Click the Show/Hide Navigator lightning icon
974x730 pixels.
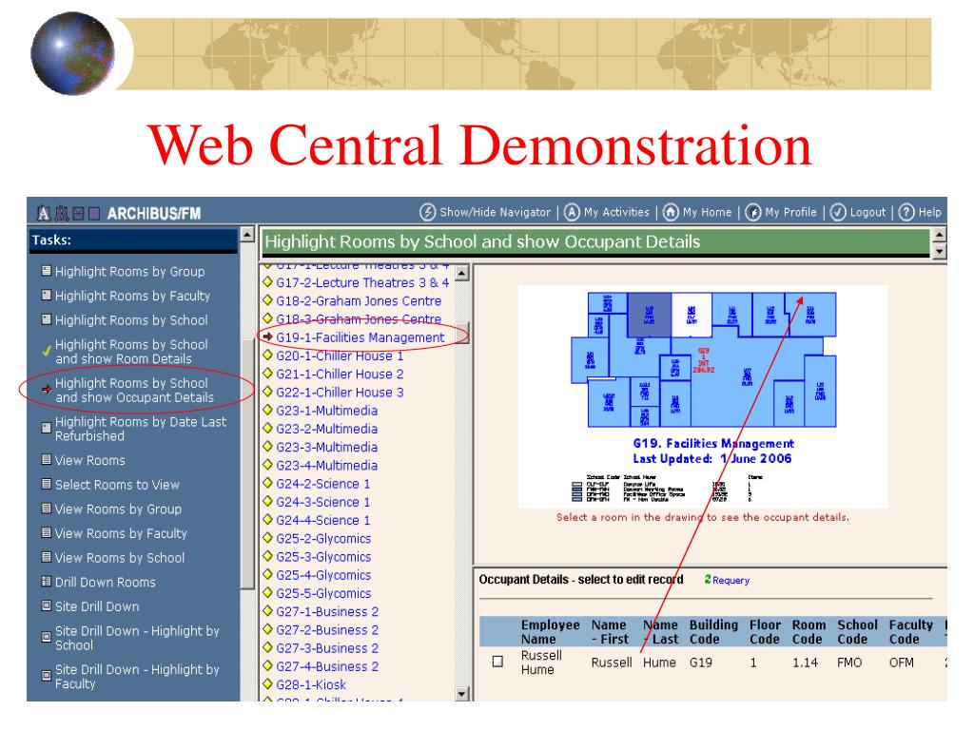[x=427, y=212]
